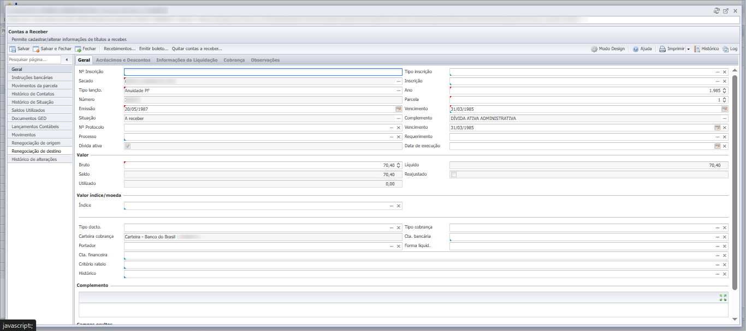Open the Data de execução calendar picker
This screenshot has width=746, height=331.
click(x=718, y=146)
